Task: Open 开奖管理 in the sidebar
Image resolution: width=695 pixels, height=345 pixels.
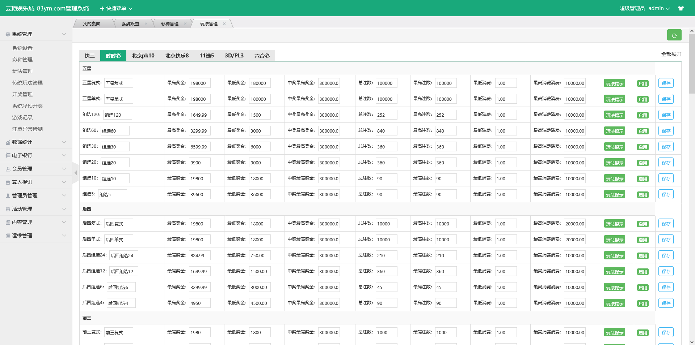Action: click(x=22, y=94)
